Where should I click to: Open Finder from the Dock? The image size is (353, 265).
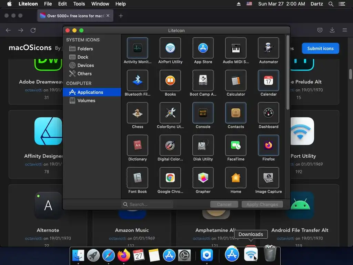coord(78,255)
